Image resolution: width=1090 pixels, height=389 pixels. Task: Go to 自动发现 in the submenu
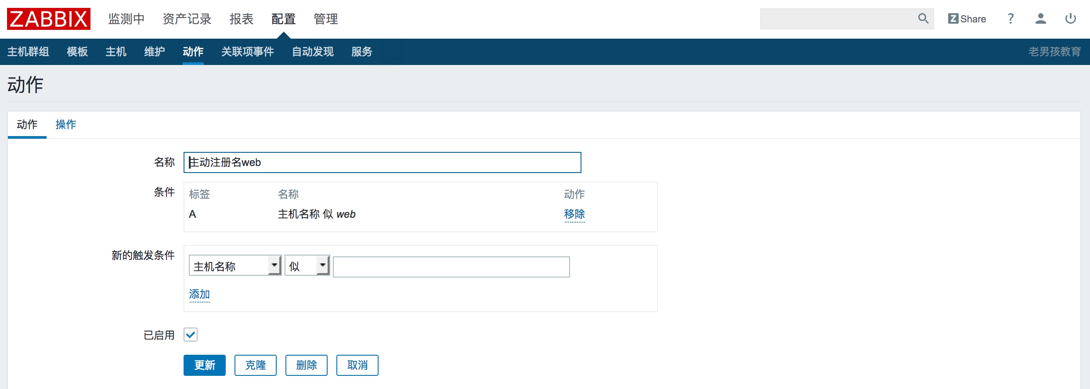(313, 52)
